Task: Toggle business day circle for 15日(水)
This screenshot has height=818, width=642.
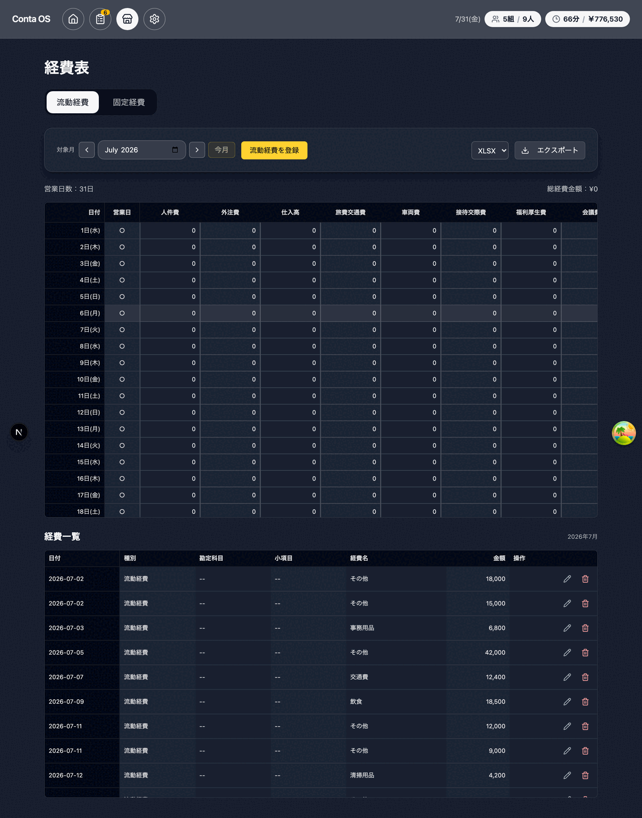Action: click(x=122, y=462)
